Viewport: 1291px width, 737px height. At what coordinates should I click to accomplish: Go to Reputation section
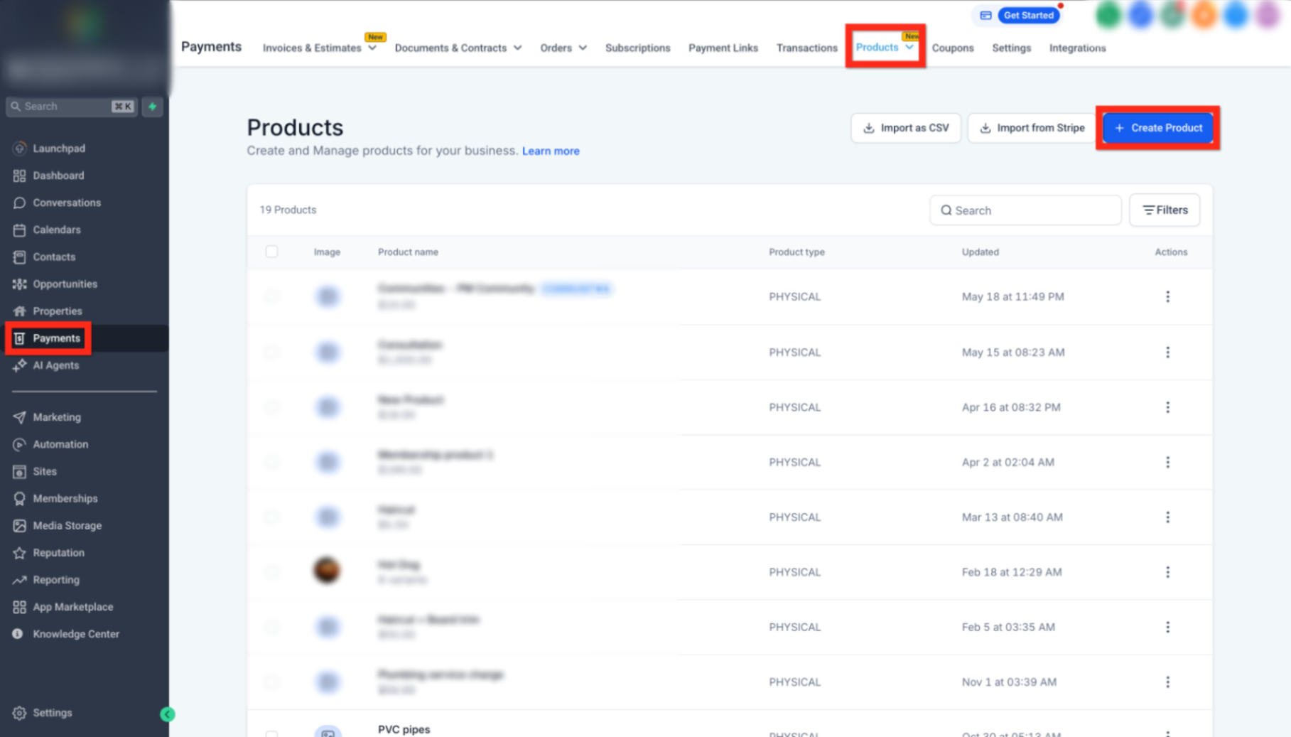pos(58,552)
